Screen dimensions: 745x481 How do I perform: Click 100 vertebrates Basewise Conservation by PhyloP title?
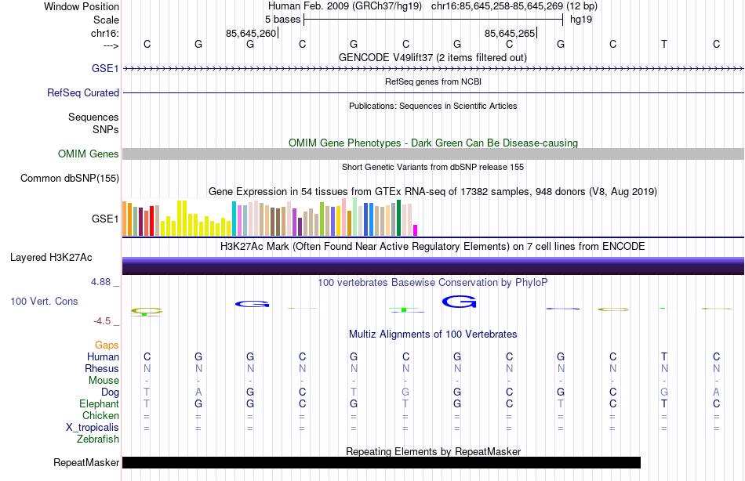tap(432, 283)
